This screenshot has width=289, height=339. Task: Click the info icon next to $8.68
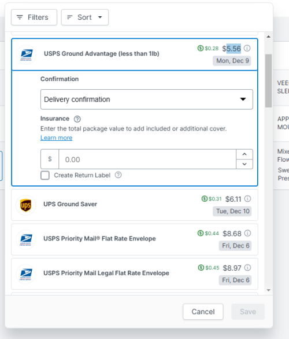[x=247, y=234]
